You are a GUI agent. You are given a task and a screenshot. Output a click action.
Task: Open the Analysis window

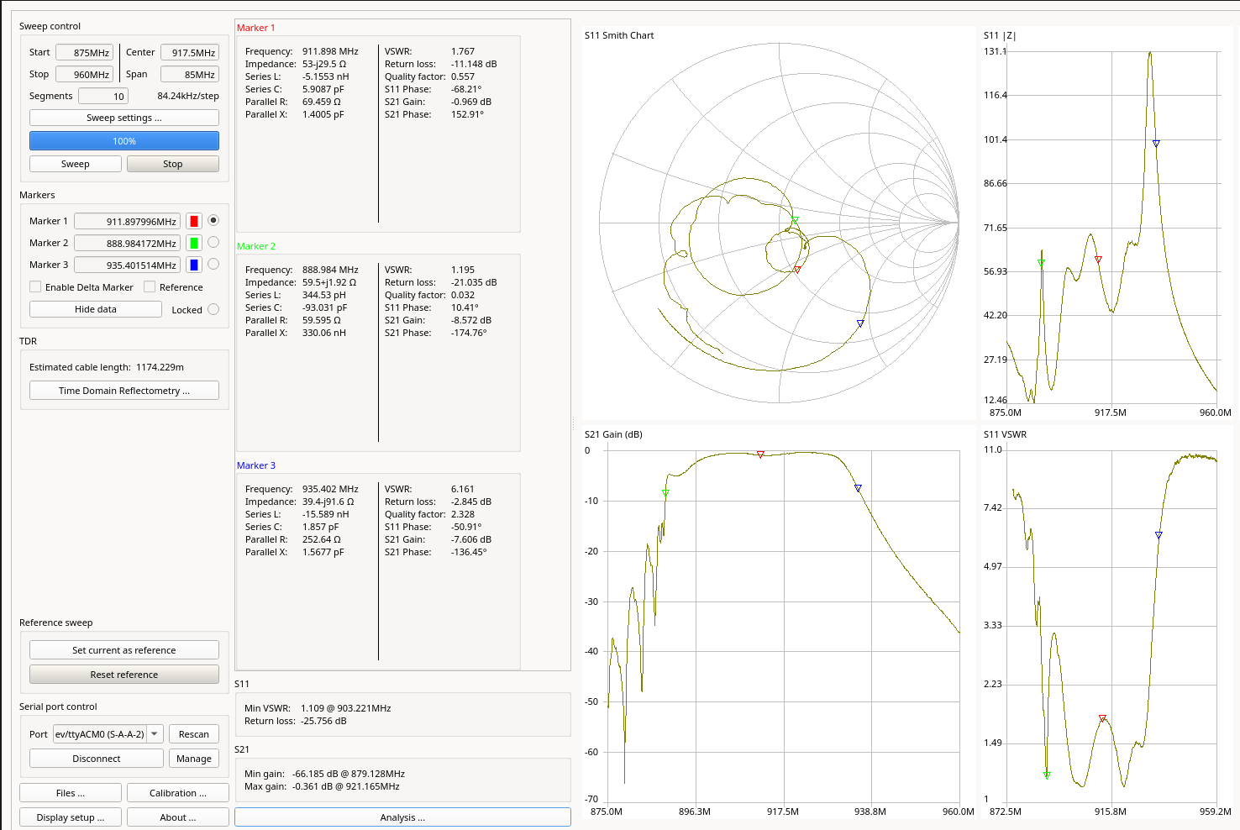point(402,817)
